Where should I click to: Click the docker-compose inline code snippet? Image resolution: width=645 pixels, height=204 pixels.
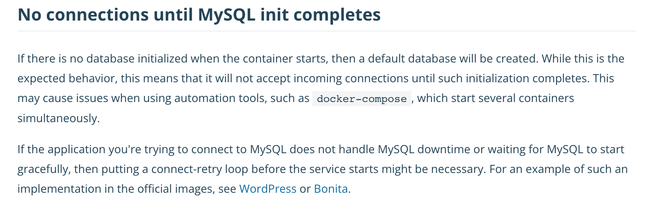[x=362, y=99]
